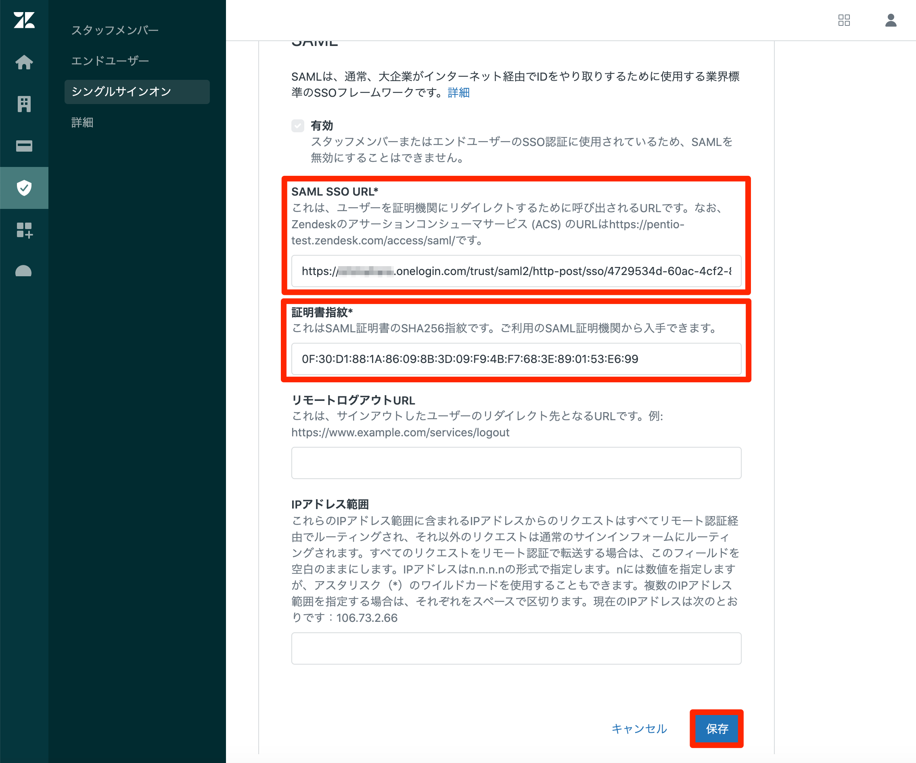Open the billing card icon

point(24,146)
